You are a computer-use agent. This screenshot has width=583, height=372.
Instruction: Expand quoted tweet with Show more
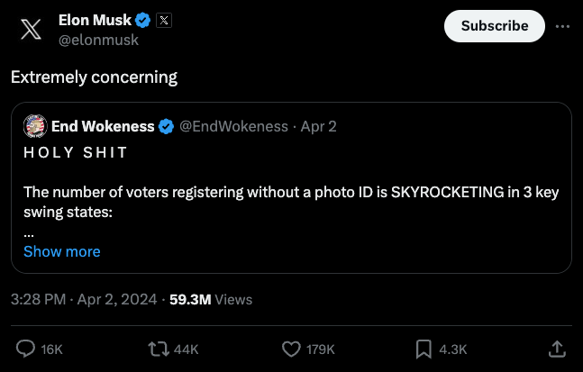[62, 251]
